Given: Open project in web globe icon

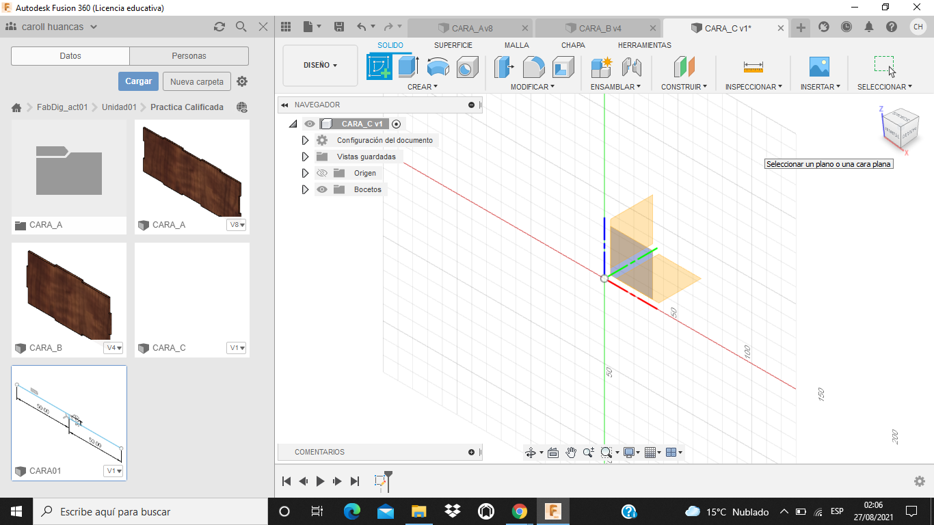Looking at the screenshot, I should 241,107.
